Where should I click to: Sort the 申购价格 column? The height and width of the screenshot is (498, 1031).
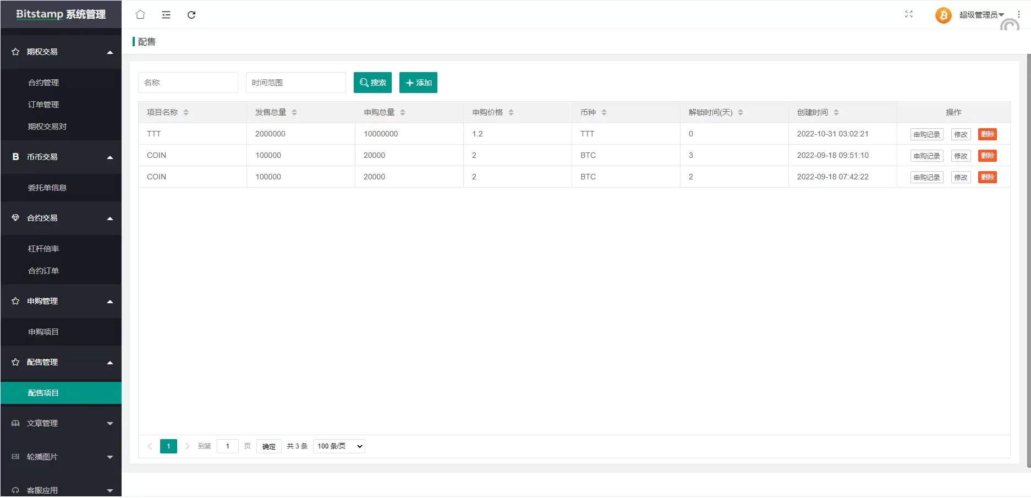pos(511,112)
